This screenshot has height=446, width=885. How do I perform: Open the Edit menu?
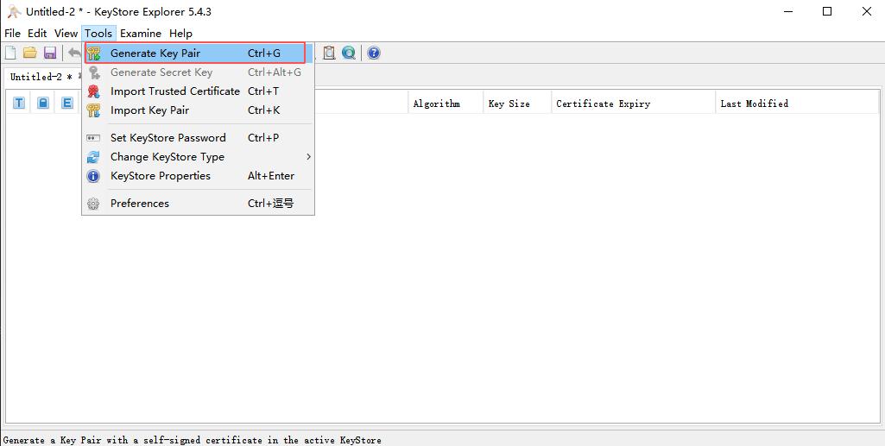coord(37,34)
